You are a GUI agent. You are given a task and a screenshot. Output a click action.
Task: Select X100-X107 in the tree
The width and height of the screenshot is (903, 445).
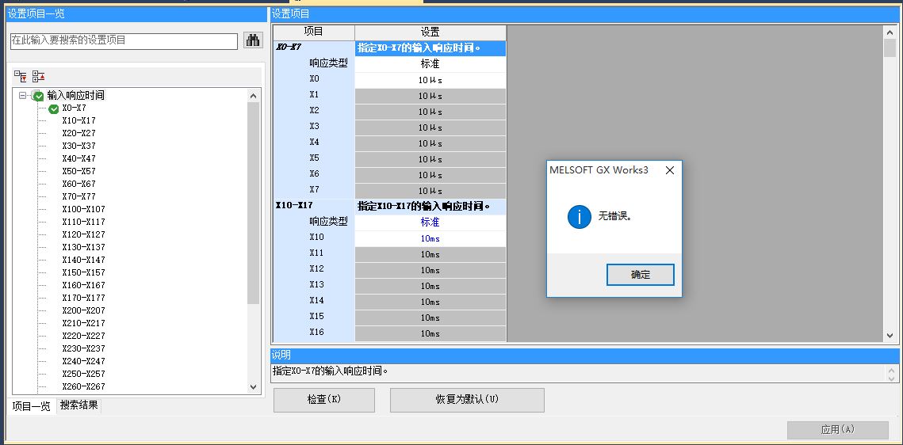(83, 209)
